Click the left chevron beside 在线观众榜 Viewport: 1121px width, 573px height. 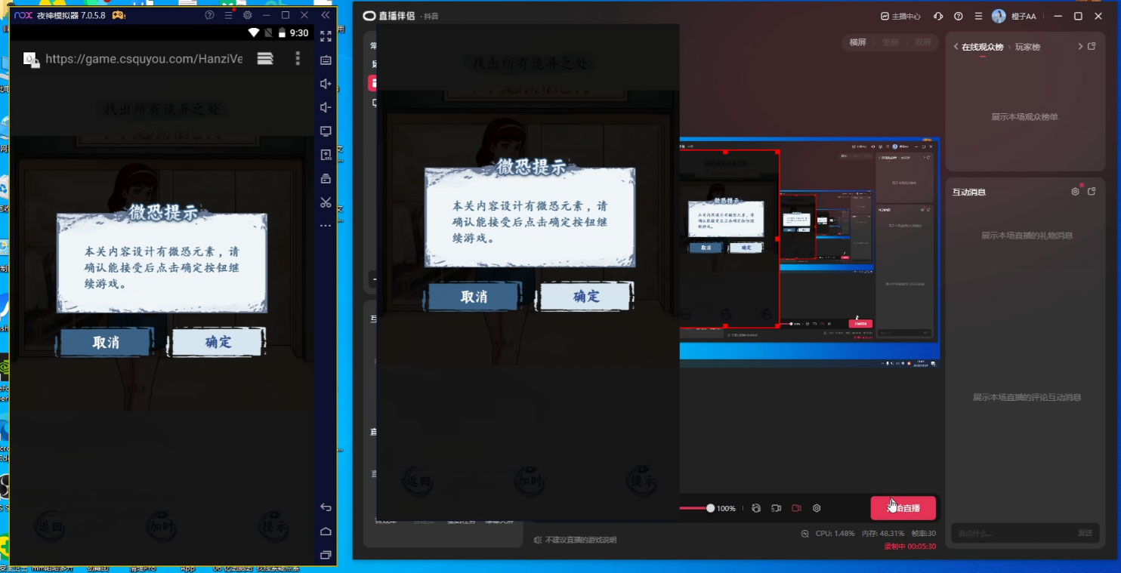[956, 46]
